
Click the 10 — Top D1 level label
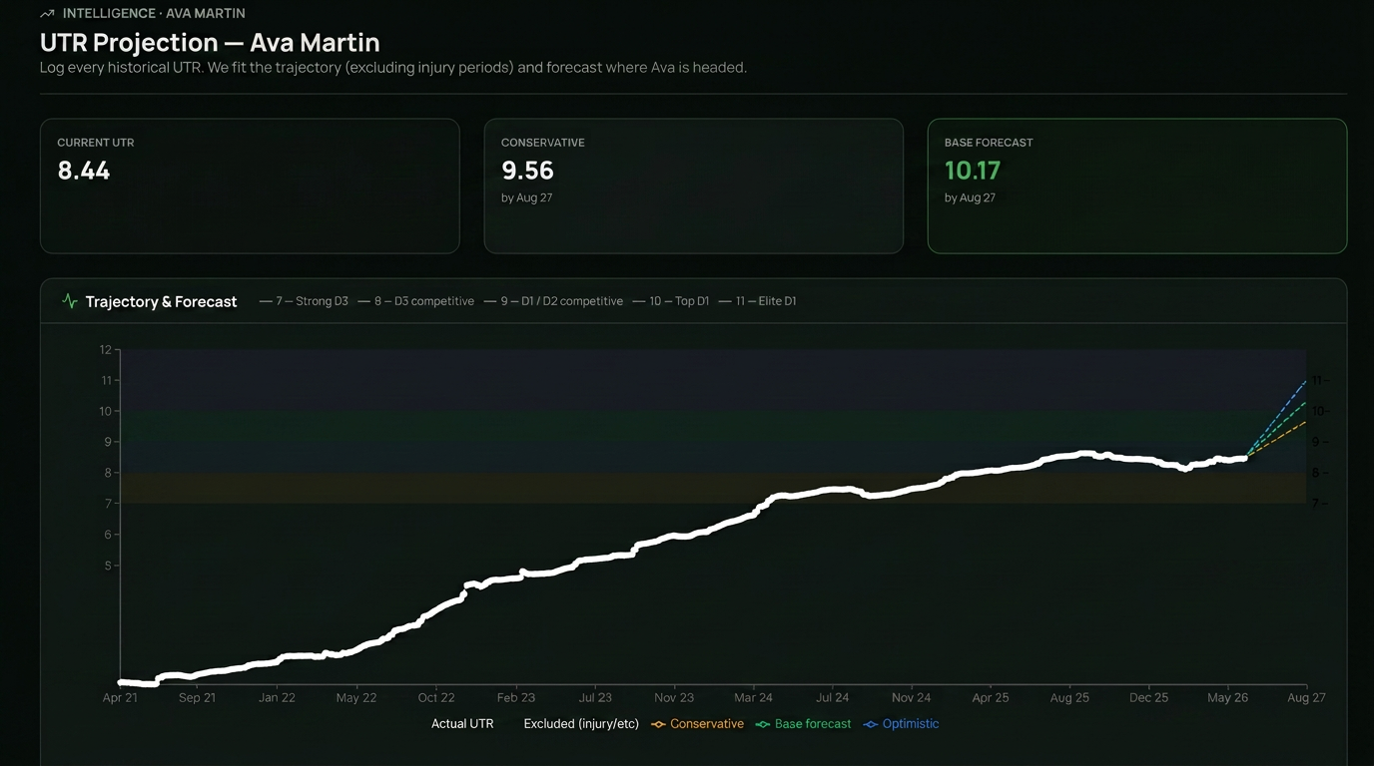pyautogui.click(x=671, y=301)
